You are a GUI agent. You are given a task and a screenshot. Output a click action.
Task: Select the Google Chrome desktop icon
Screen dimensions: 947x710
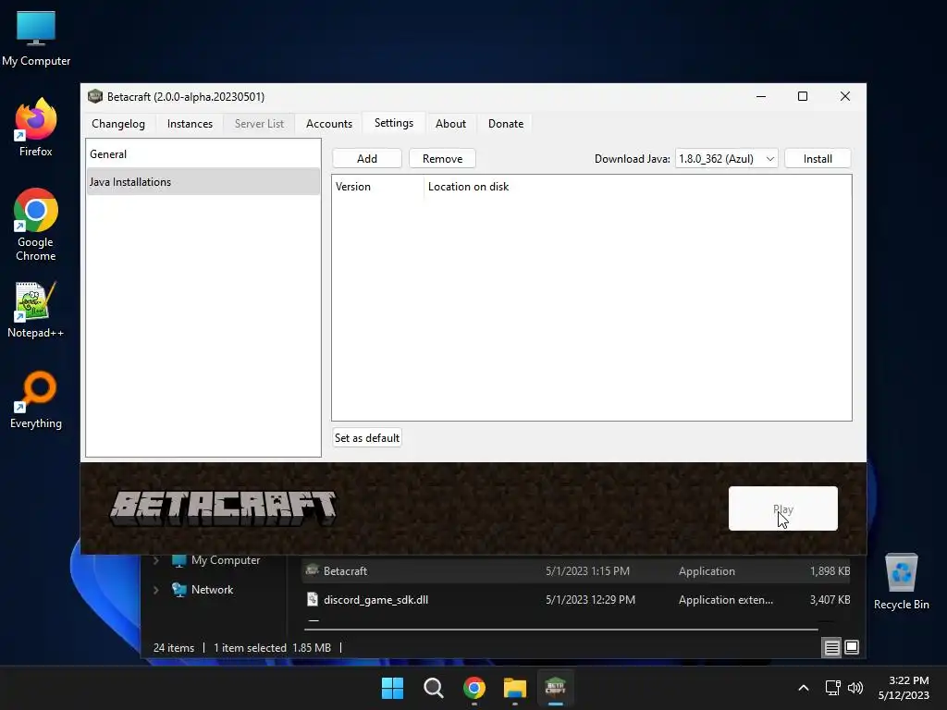click(x=36, y=225)
